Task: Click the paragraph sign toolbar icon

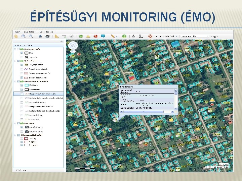Action: pyautogui.click(x=133, y=36)
